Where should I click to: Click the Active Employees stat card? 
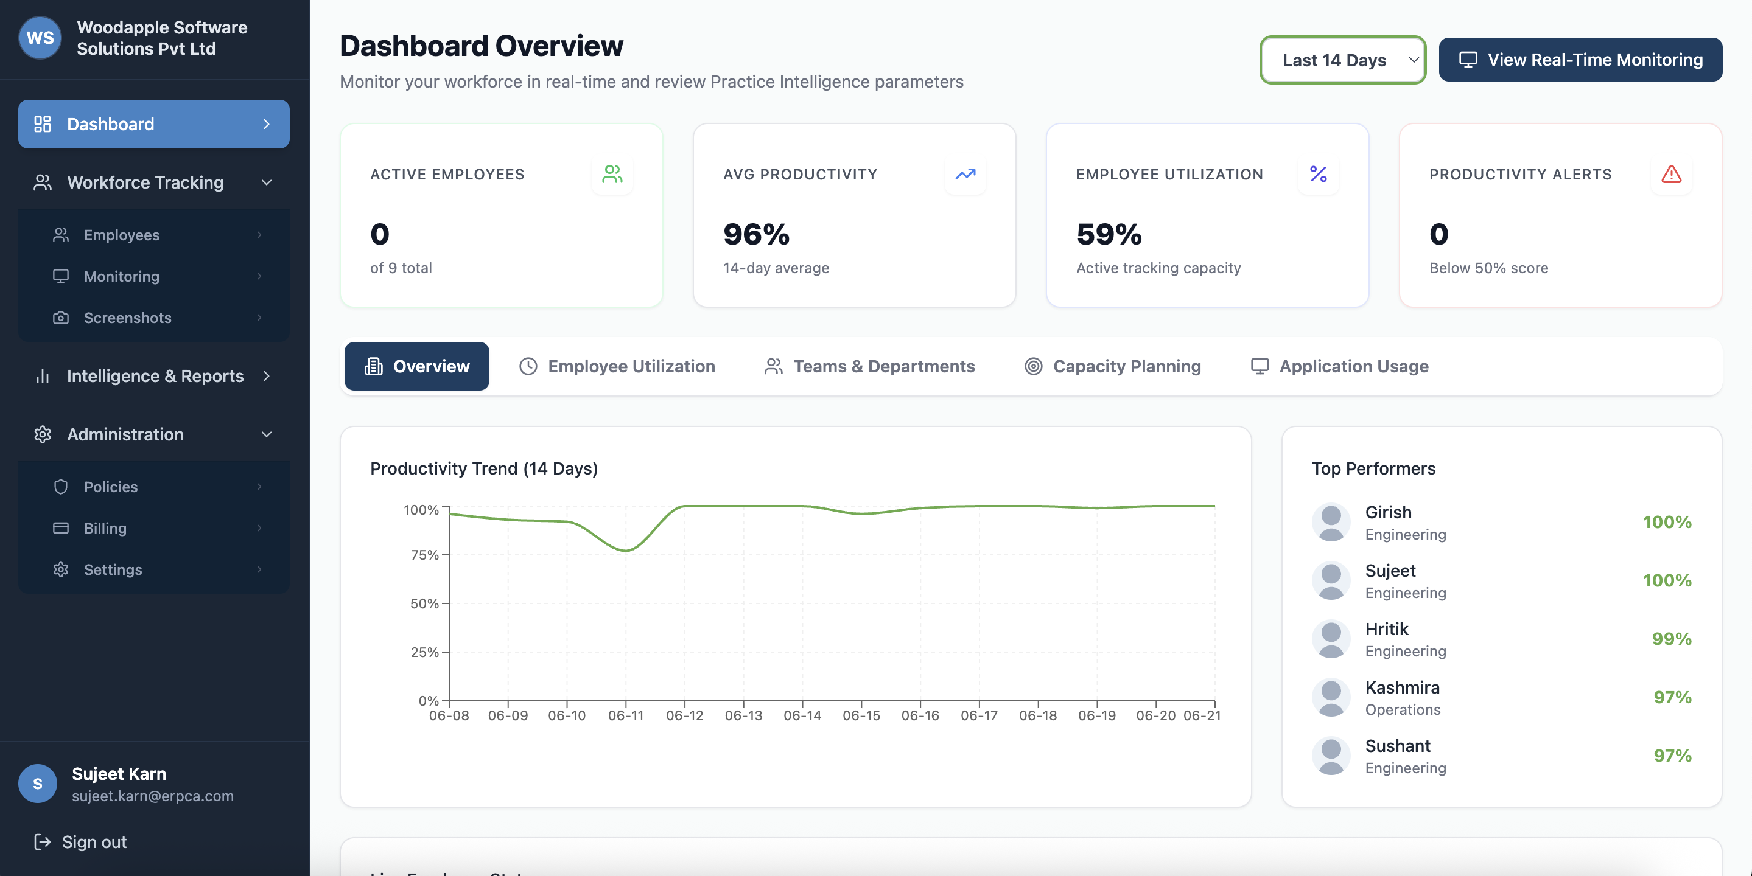[x=501, y=215]
